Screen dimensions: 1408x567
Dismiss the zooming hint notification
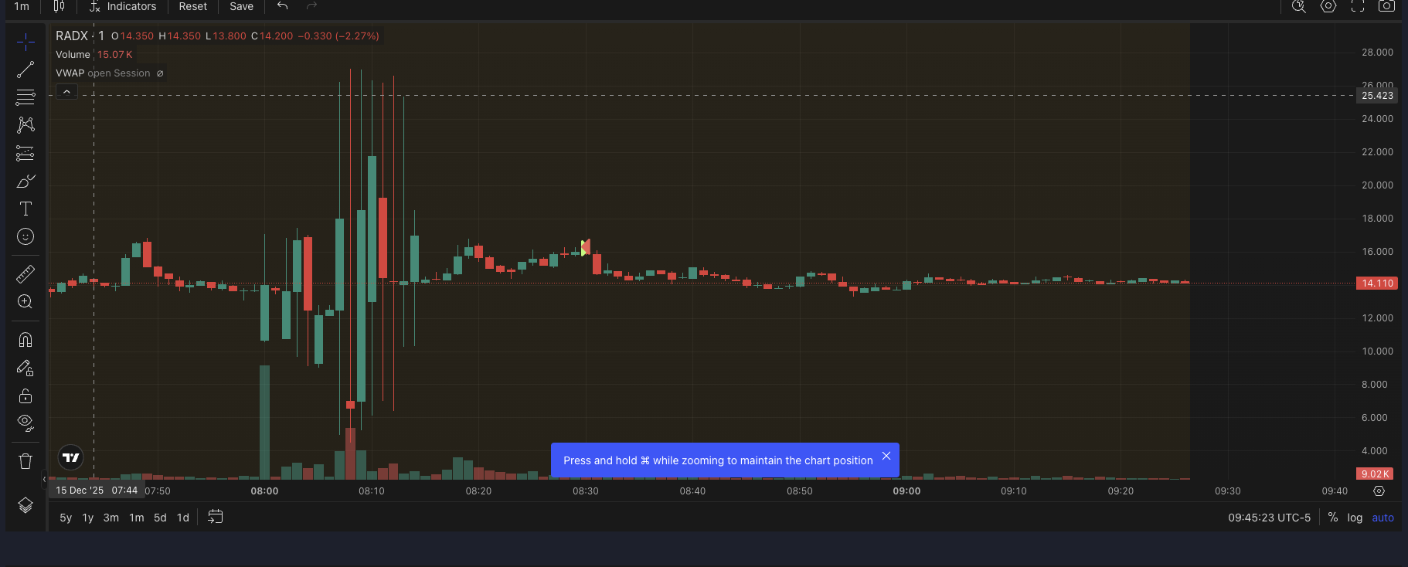click(x=886, y=457)
